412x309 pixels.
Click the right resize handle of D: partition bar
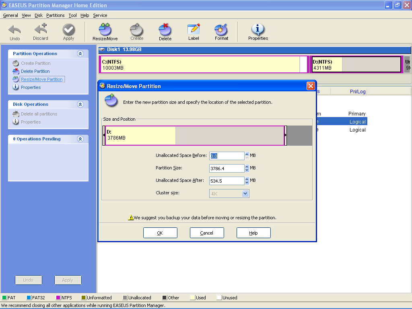(285, 135)
